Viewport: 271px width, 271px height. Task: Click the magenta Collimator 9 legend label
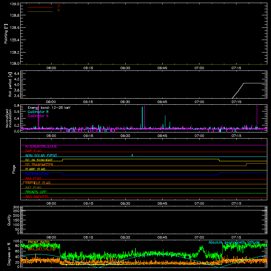click(38, 116)
